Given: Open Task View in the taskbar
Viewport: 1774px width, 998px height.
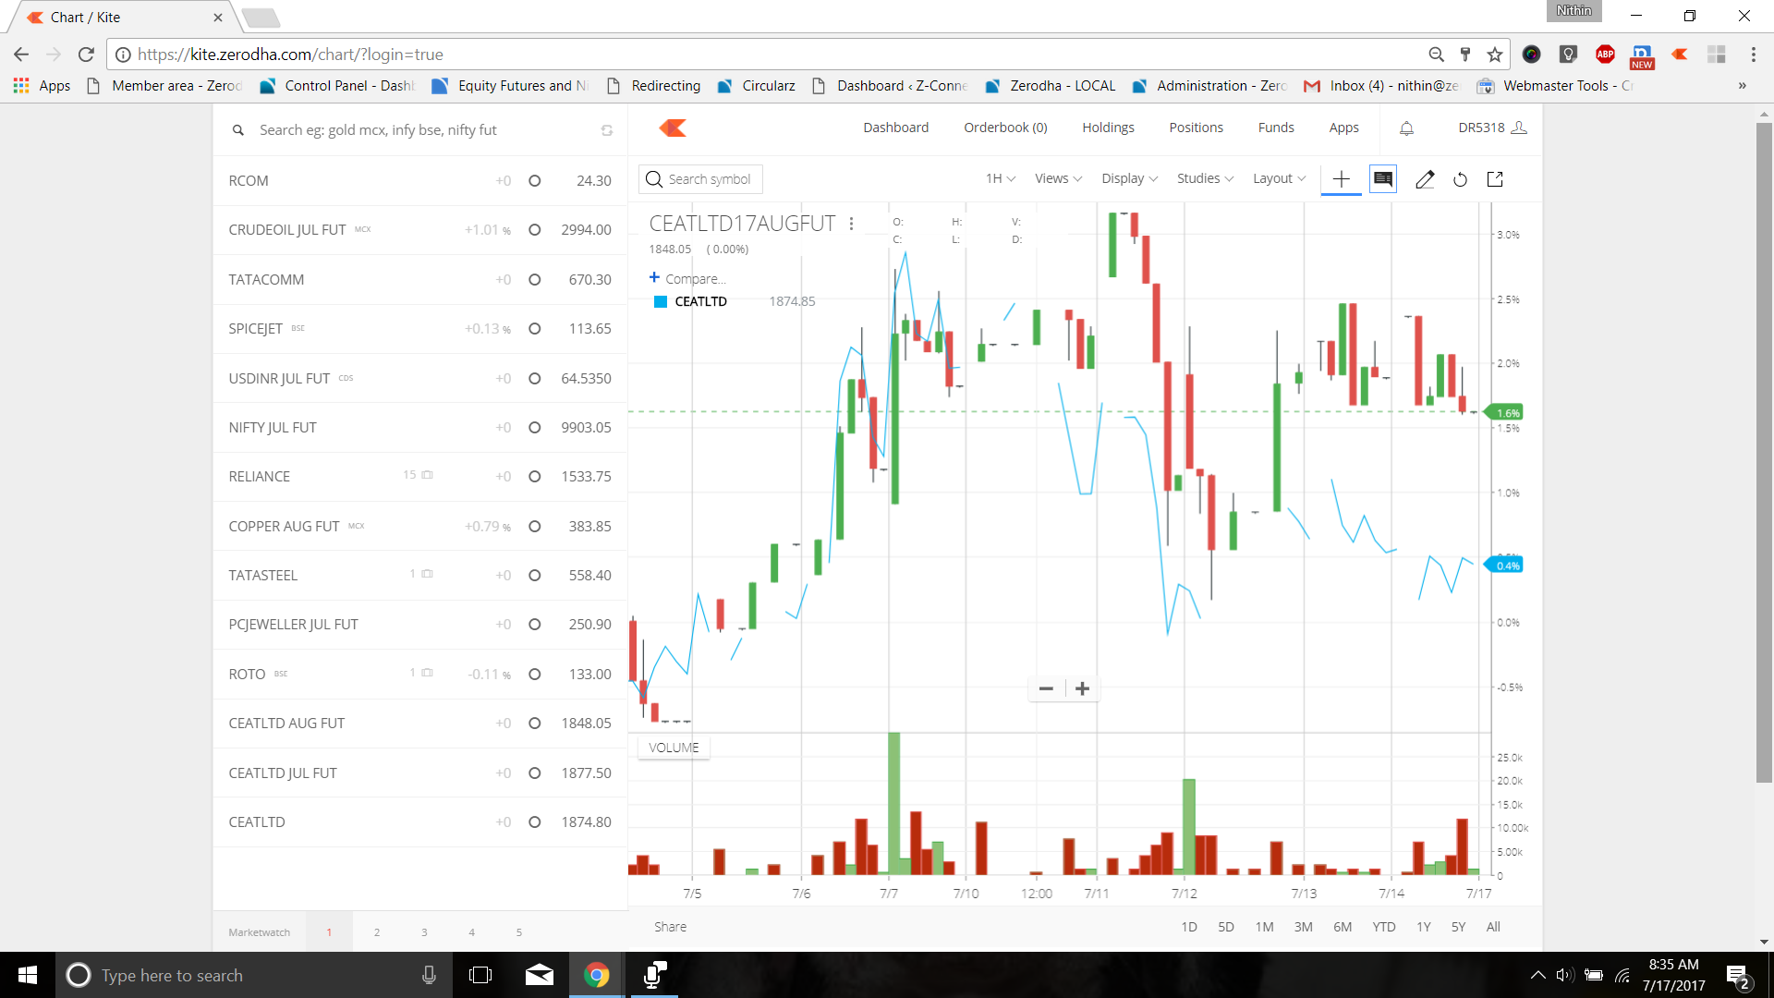Looking at the screenshot, I should (480, 975).
